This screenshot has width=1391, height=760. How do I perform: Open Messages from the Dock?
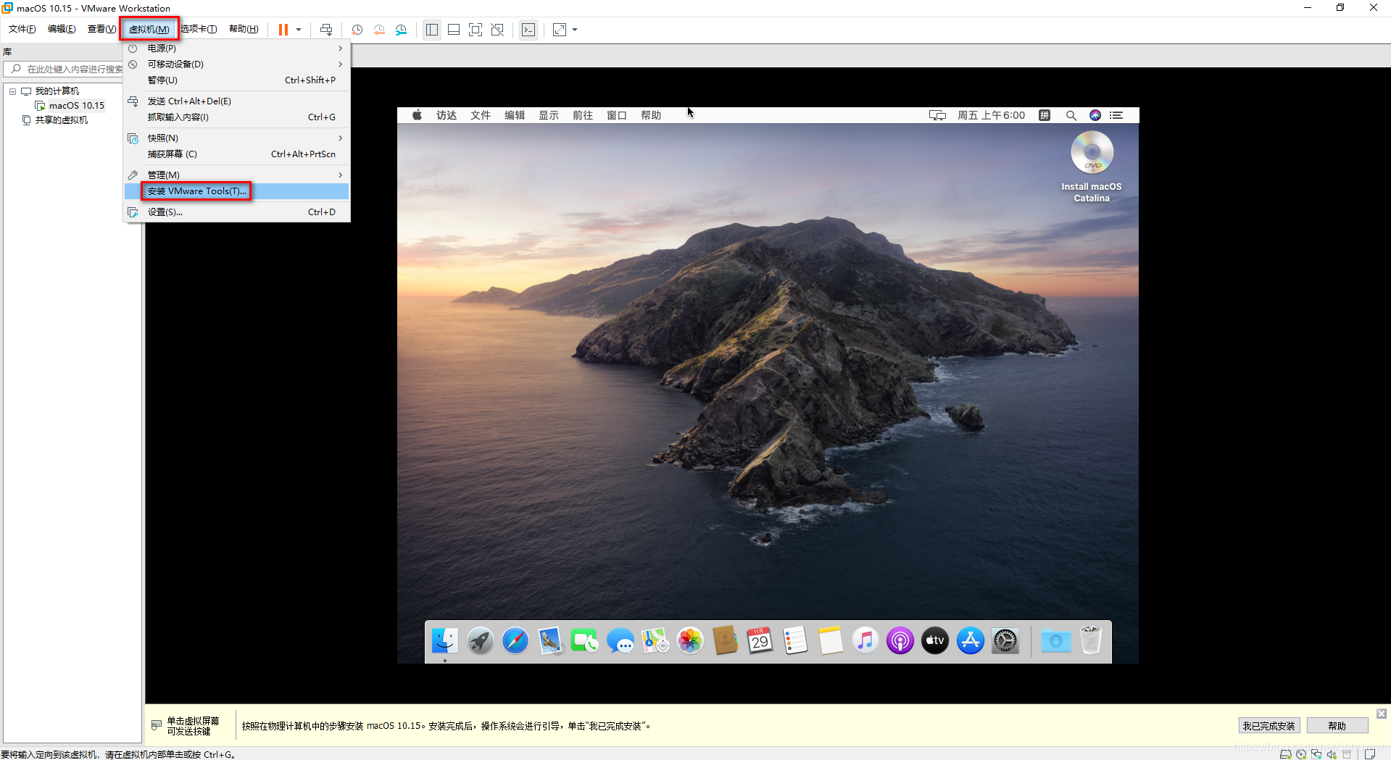tap(620, 641)
